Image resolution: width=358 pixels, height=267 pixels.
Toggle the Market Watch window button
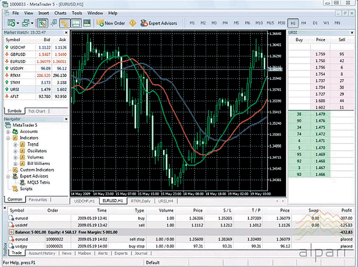pos(42,23)
